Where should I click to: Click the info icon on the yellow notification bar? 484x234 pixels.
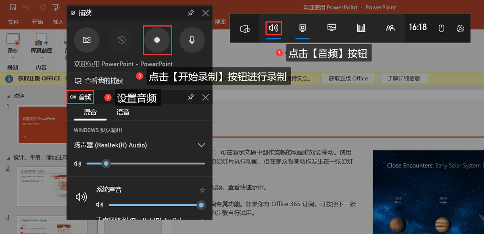tap(9, 79)
